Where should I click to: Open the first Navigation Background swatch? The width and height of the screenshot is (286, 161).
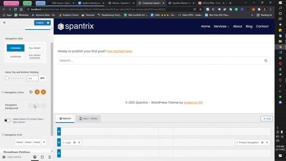[x=31, y=106]
